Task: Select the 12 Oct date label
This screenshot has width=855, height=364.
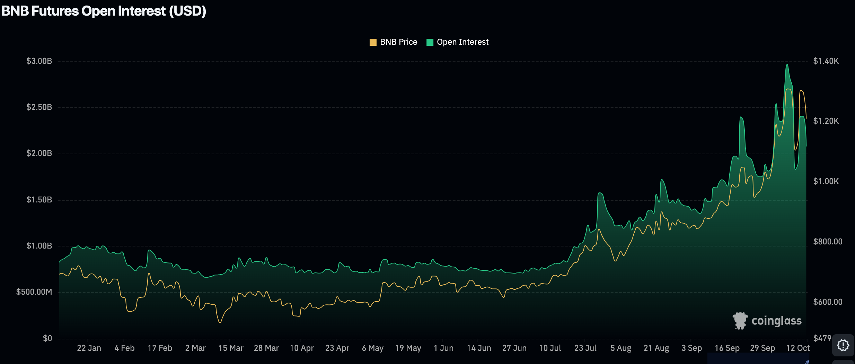Action: [x=797, y=348]
